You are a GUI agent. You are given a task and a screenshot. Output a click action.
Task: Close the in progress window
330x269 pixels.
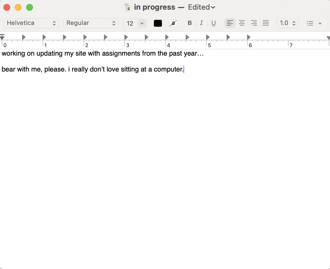(7, 7)
